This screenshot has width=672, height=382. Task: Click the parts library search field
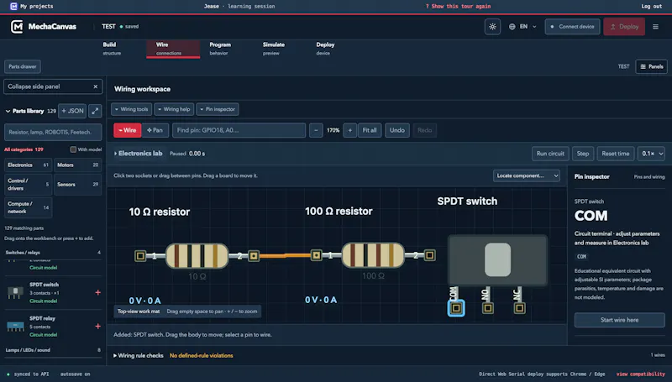[x=53, y=133]
